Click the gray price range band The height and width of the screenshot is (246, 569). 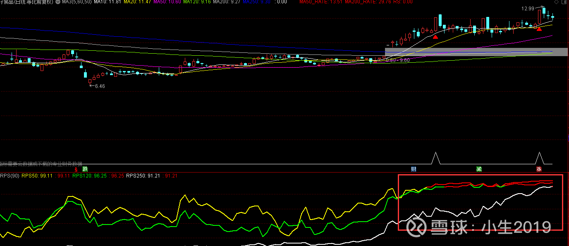476,52
